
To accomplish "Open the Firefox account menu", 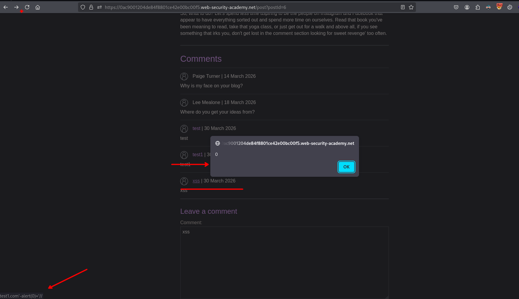I will [467, 7].
